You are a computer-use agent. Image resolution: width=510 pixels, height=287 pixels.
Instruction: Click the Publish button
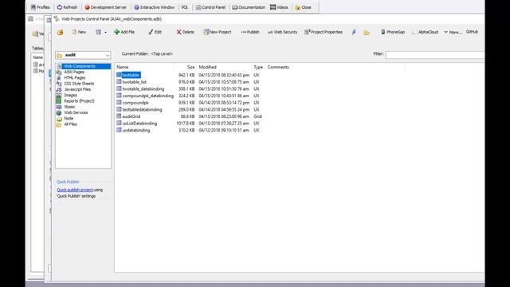pyautogui.click(x=250, y=32)
